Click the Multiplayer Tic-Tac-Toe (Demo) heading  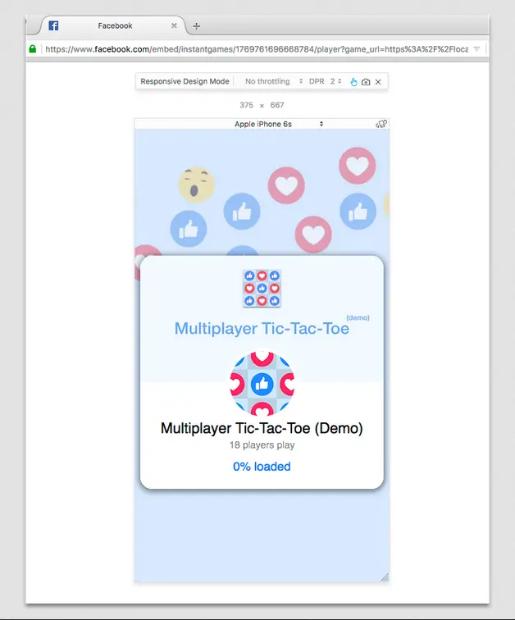(x=262, y=428)
